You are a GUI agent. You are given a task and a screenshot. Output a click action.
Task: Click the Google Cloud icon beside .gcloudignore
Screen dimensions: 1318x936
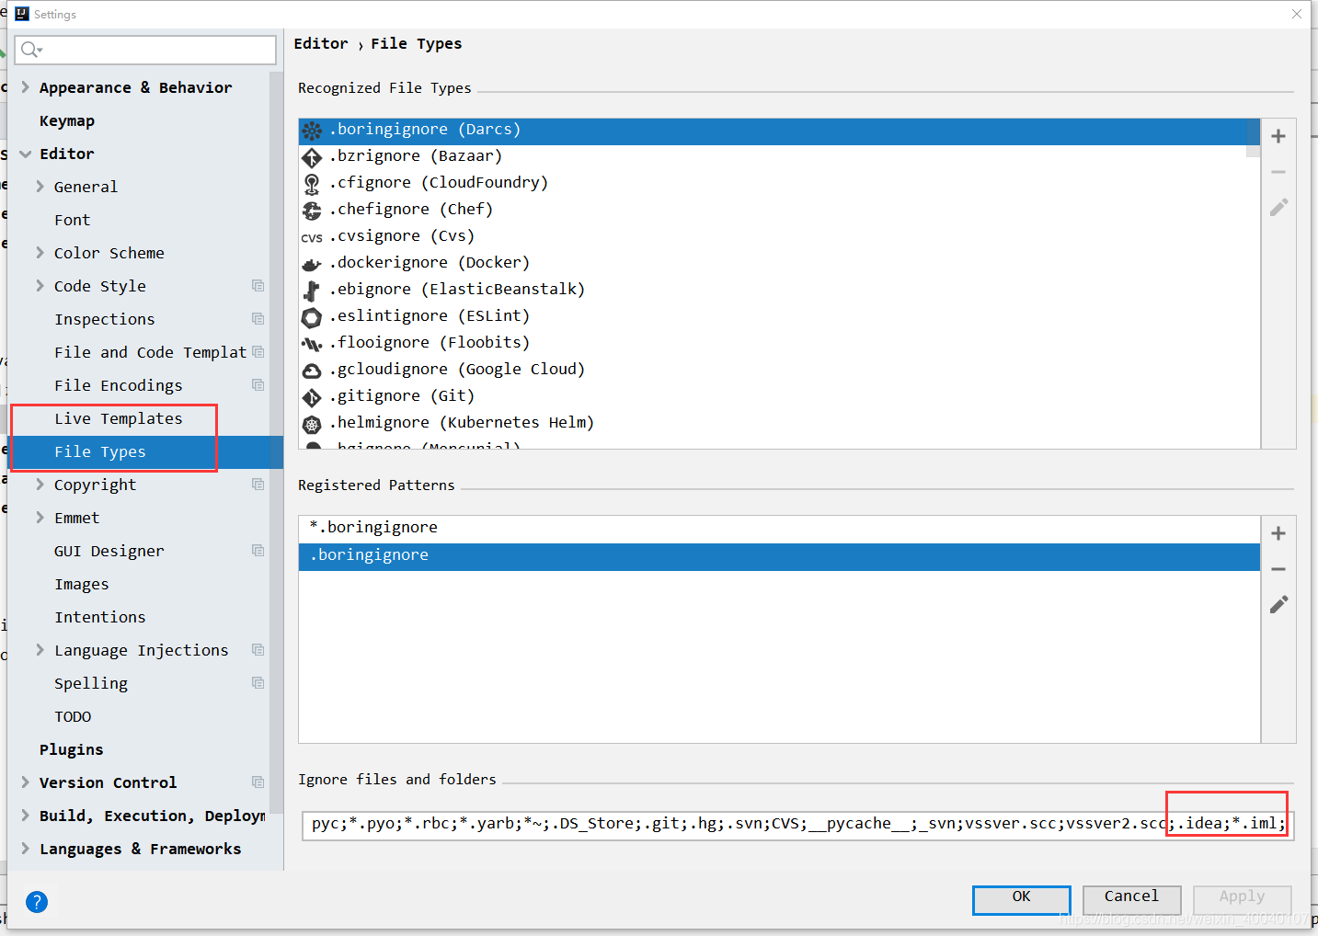tap(312, 371)
